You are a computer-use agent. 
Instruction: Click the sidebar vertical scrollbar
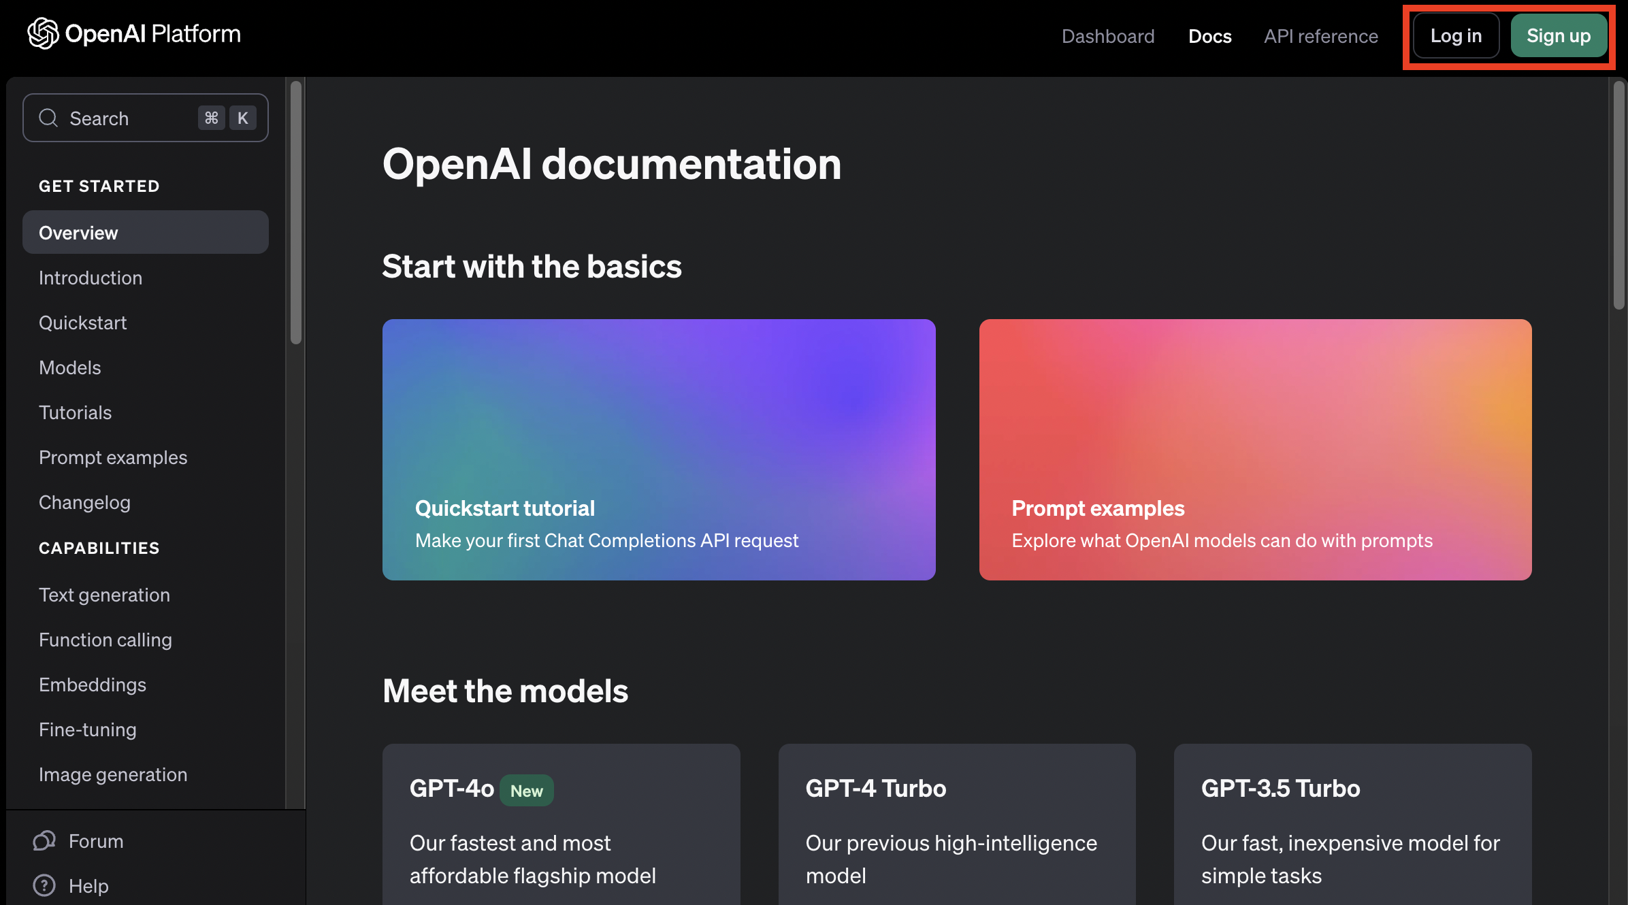tap(295, 212)
